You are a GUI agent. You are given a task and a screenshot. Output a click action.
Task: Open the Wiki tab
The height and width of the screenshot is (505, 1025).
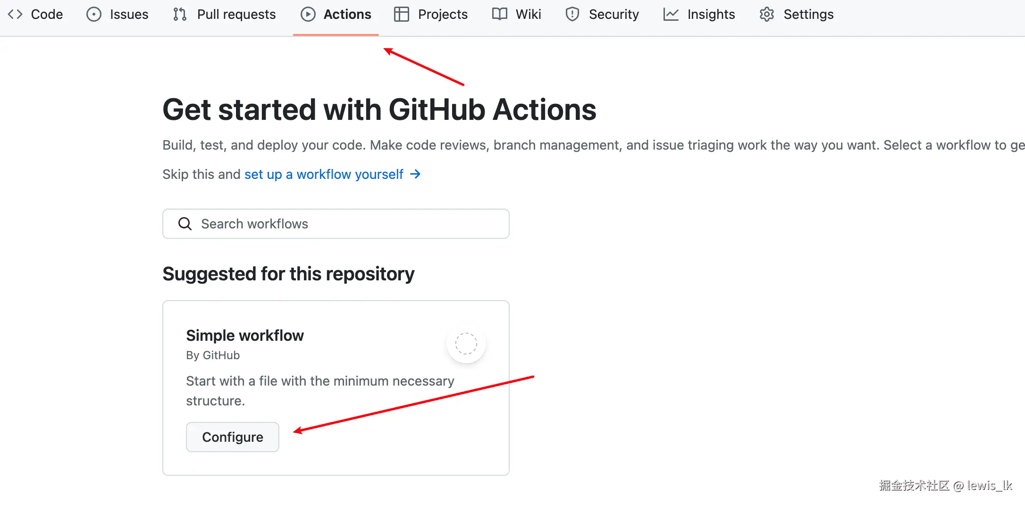tap(528, 14)
